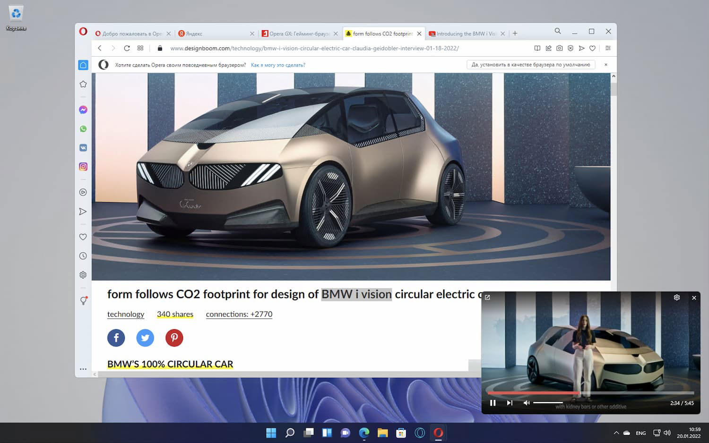This screenshot has height=443, width=709.
Task: Open My Flow from the sidebar
Action: (83, 212)
